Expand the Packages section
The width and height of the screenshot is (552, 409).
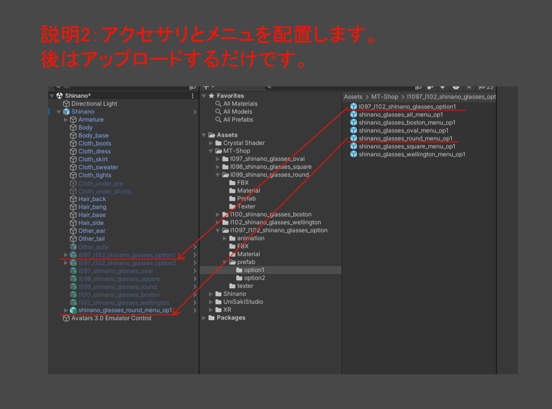(204, 317)
